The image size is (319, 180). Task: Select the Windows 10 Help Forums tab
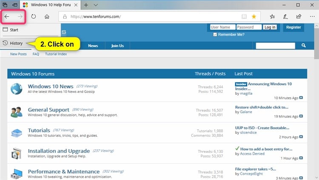[x=51, y=5]
